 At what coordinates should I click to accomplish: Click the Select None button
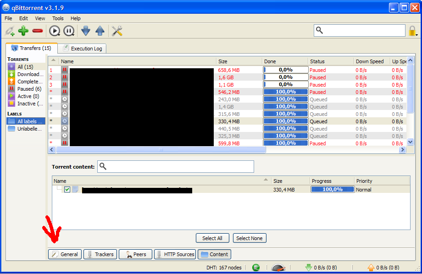click(250, 238)
